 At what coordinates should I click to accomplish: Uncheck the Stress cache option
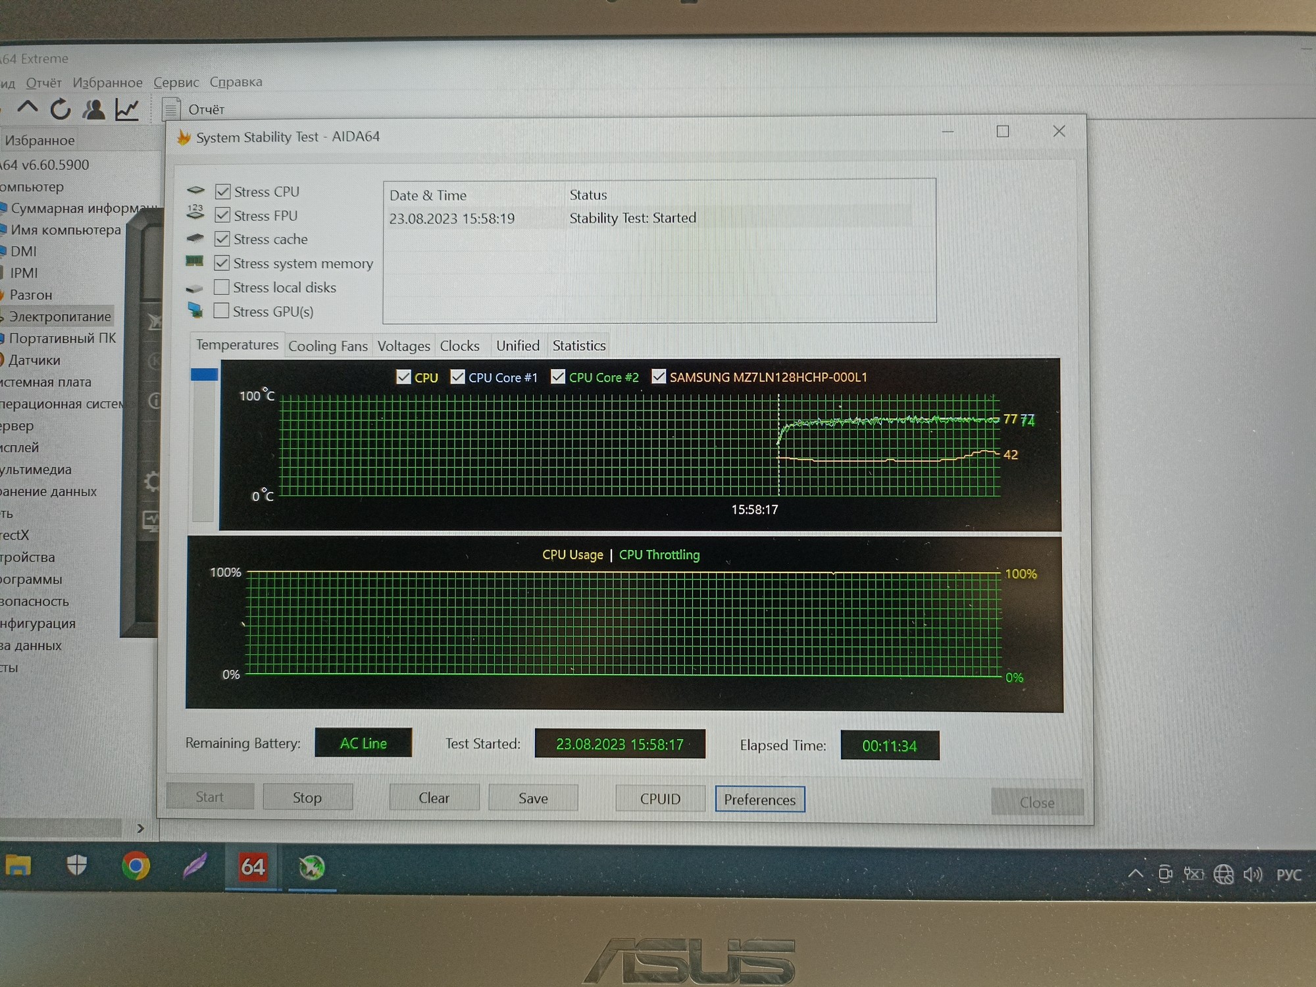click(222, 239)
